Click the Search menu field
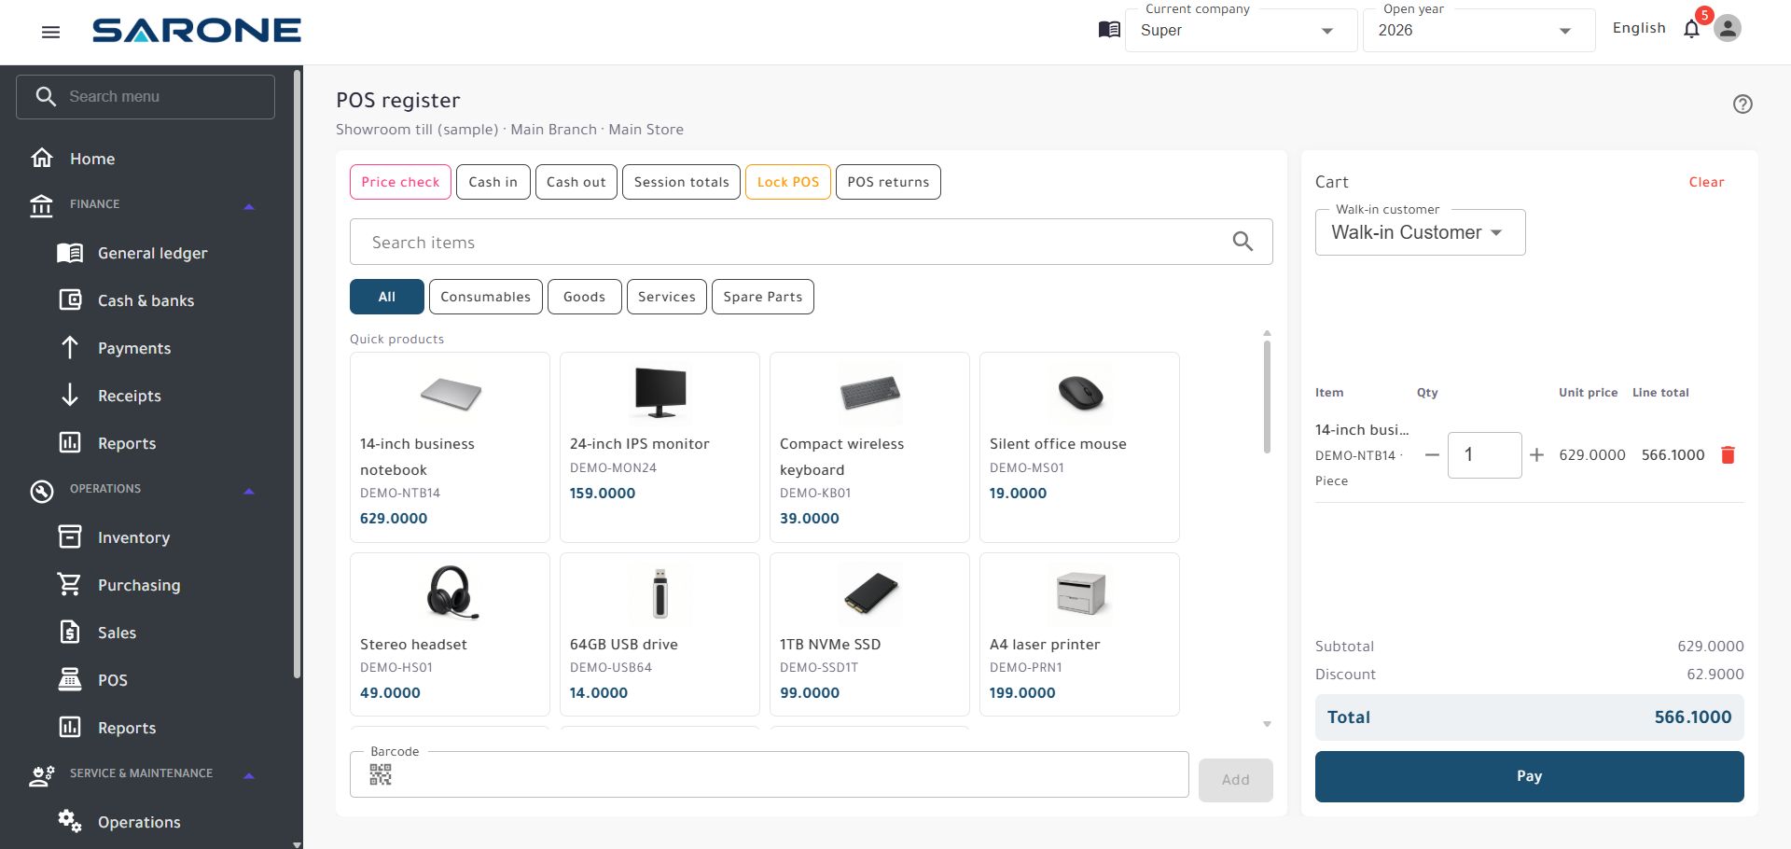 point(146,97)
